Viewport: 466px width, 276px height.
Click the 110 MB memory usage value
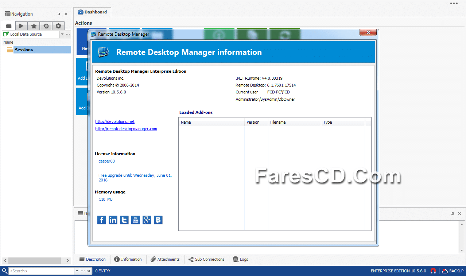[x=106, y=199]
